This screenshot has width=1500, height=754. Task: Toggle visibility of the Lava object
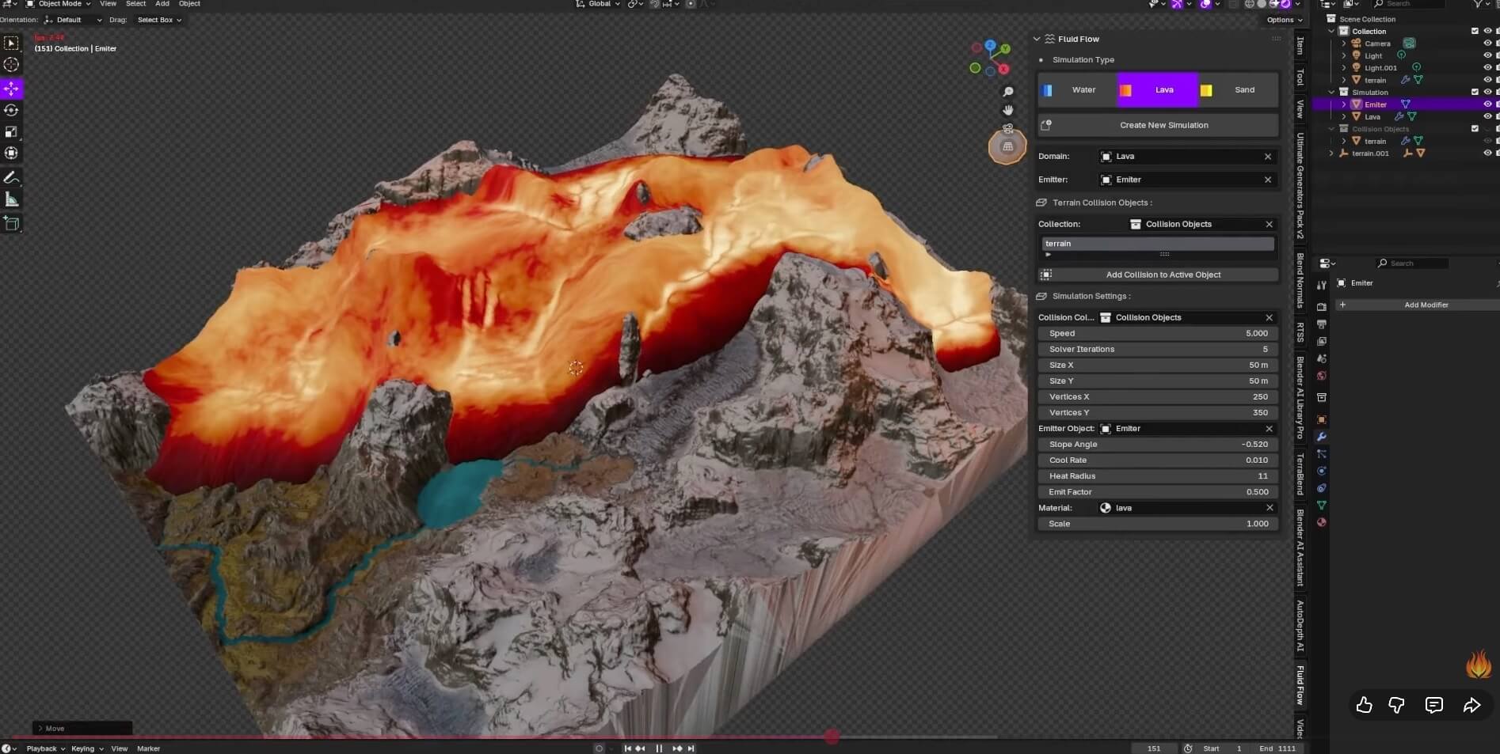(x=1487, y=116)
